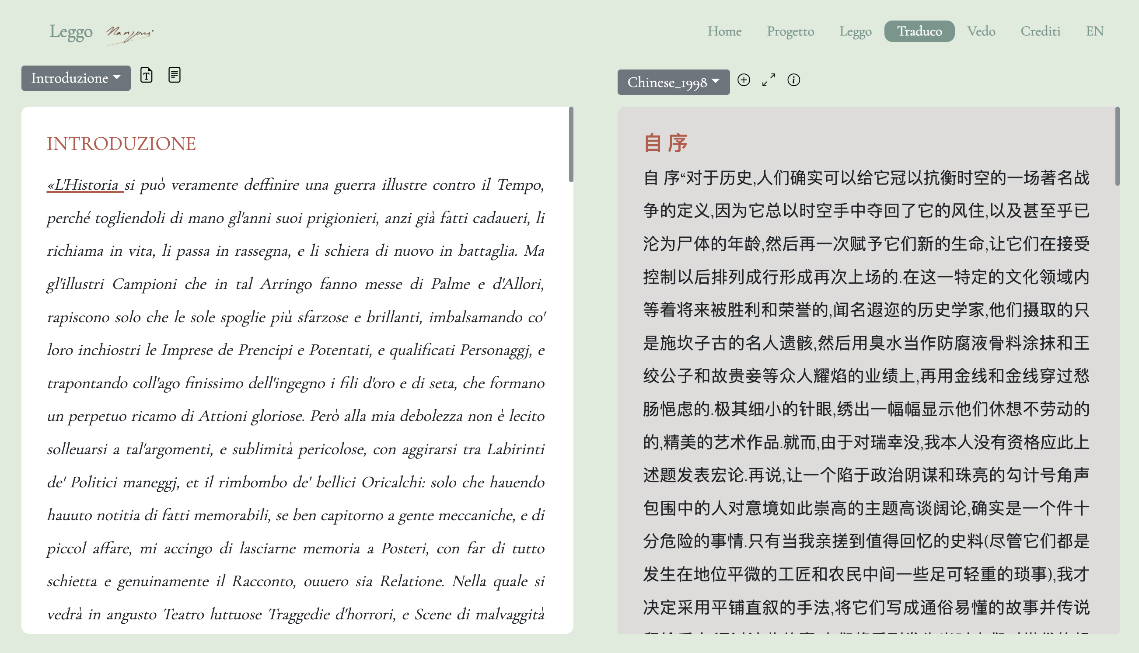Click the line starting 'trapontando coll'ago'

[x=296, y=383]
